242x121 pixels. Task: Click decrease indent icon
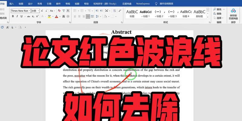point(97,11)
